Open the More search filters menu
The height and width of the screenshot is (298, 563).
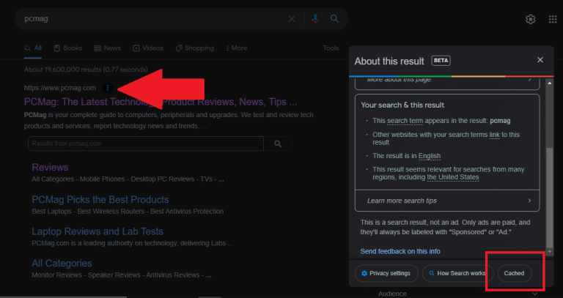pos(237,48)
